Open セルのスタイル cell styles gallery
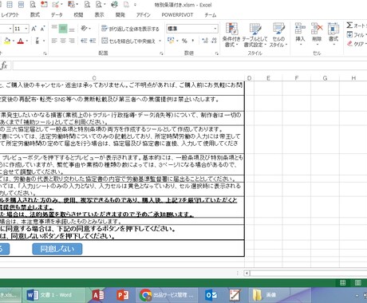 [x=278, y=35]
